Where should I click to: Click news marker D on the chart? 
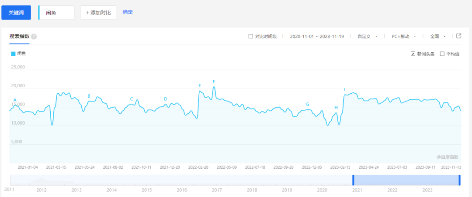166,99
